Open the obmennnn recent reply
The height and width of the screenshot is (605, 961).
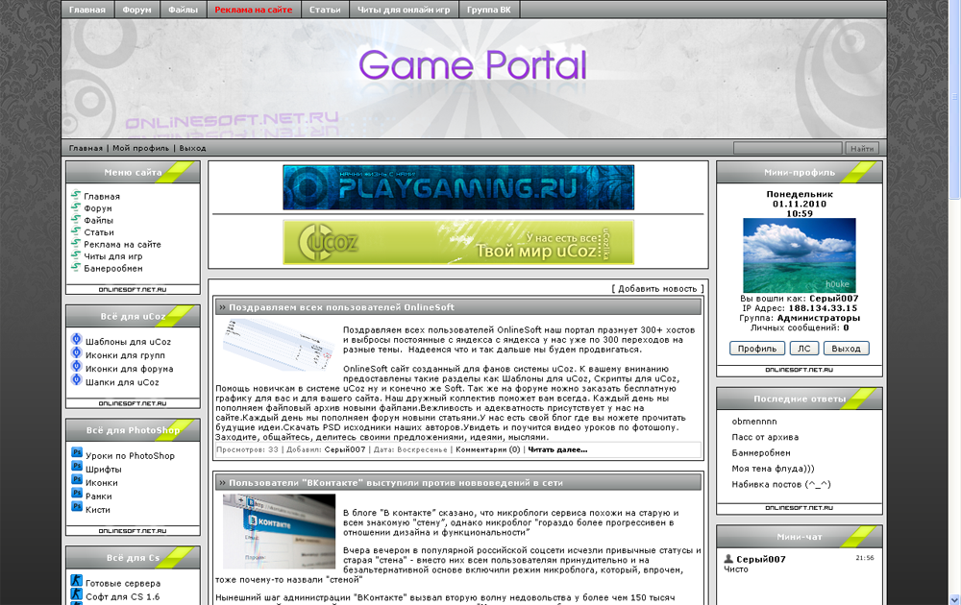pyautogui.click(x=753, y=422)
